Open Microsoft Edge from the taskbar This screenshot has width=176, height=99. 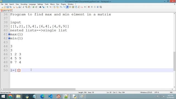[42, 97]
